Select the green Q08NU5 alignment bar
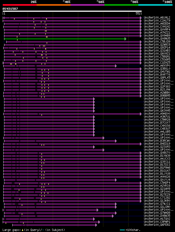Screen dimensions: 175x232 (x=65, y=39)
